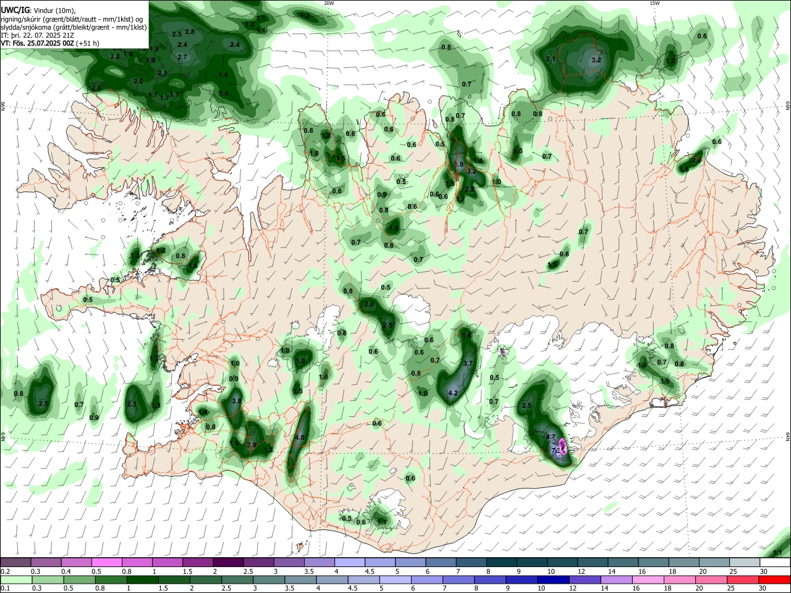Click the deep blue 10 swatch in lower legend row
This screenshot has width=791, height=593.
[x=554, y=579]
